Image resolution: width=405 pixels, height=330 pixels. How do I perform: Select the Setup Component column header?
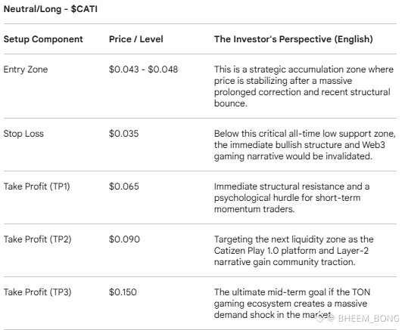43,39
